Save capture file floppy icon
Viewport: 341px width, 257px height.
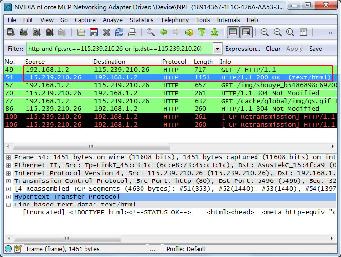(x=94, y=32)
